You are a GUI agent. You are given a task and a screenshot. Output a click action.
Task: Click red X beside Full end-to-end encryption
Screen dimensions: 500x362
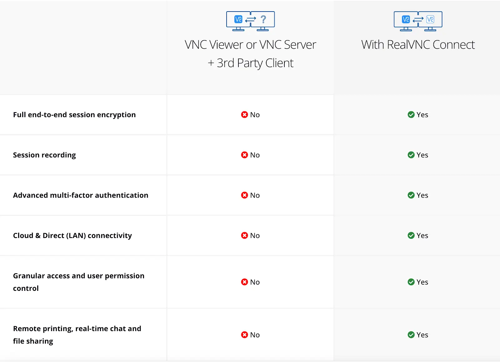pos(244,115)
